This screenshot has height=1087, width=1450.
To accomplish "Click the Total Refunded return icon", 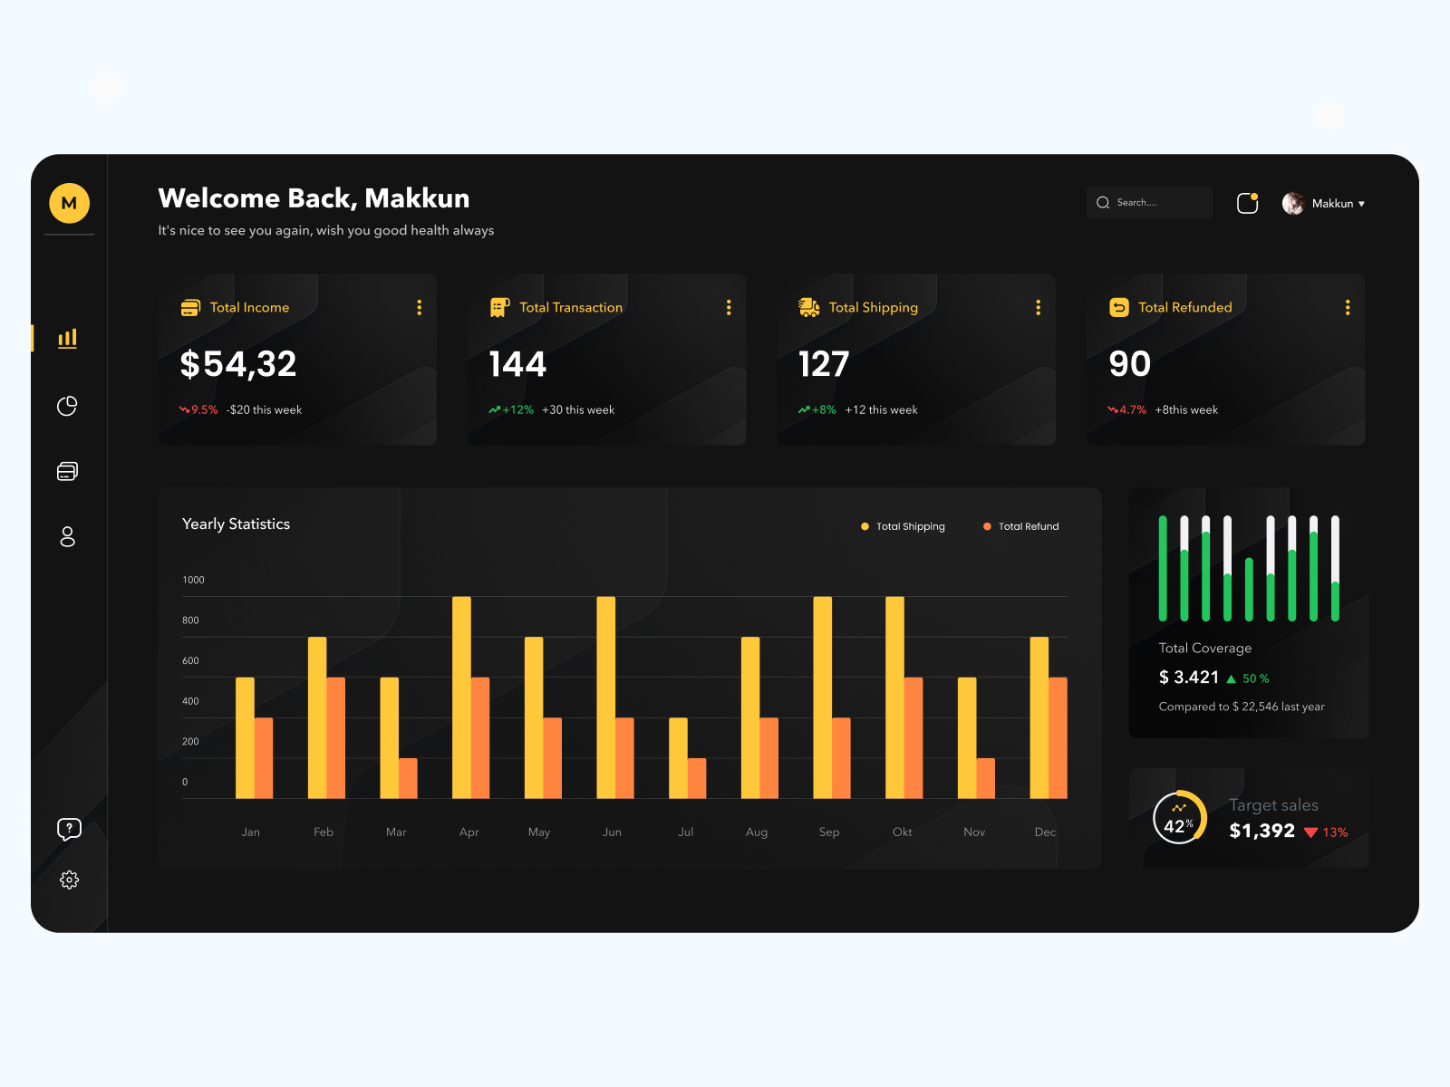I will pyautogui.click(x=1119, y=308).
